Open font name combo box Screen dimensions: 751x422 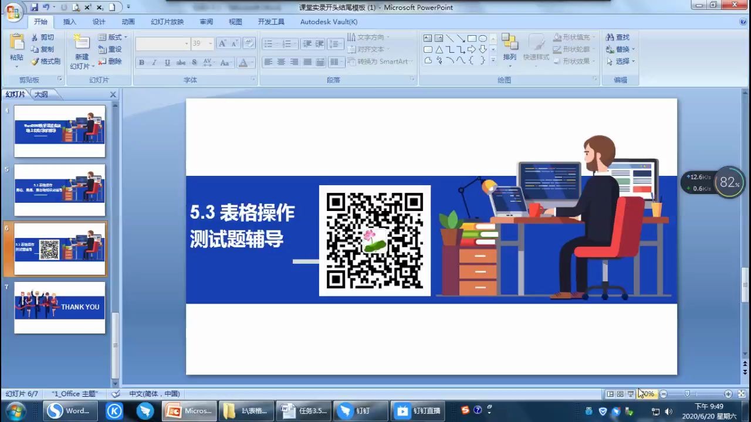(x=163, y=43)
